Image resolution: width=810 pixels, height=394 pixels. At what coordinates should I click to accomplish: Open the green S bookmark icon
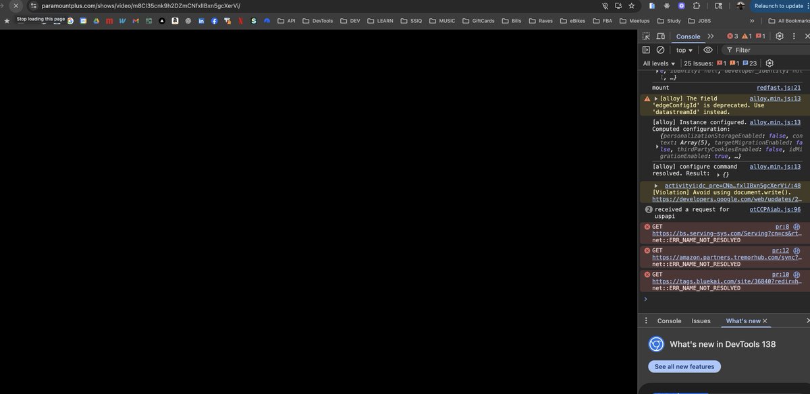click(x=254, y=21)
